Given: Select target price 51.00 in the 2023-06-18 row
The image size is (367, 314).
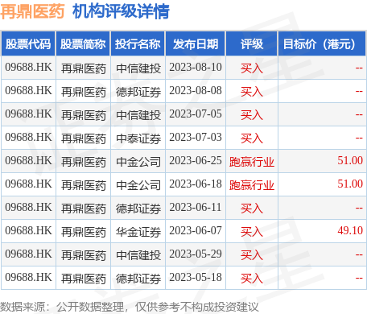Looking at the screenshot, I should [350, 184].
